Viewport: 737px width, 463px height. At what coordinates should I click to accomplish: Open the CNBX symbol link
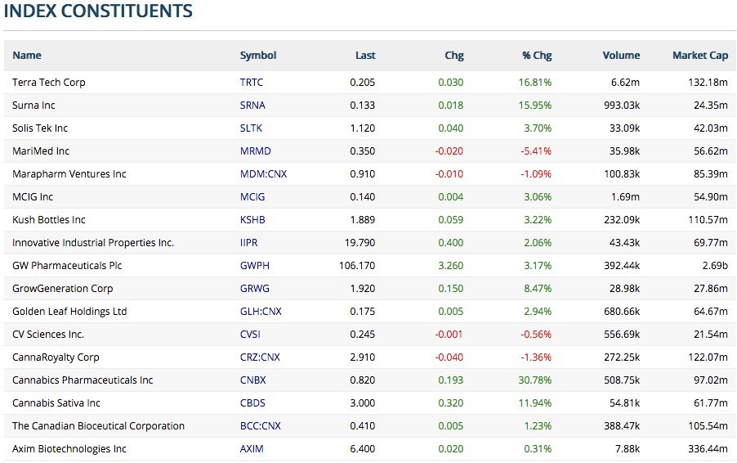tap(252, 380)
